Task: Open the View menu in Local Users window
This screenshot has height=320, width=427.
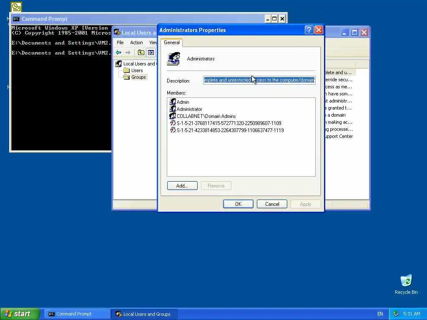Action: tap(153, 42)
